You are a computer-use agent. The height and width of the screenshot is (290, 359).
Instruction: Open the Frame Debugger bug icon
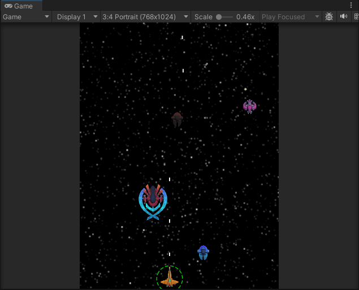pos(329,17)
